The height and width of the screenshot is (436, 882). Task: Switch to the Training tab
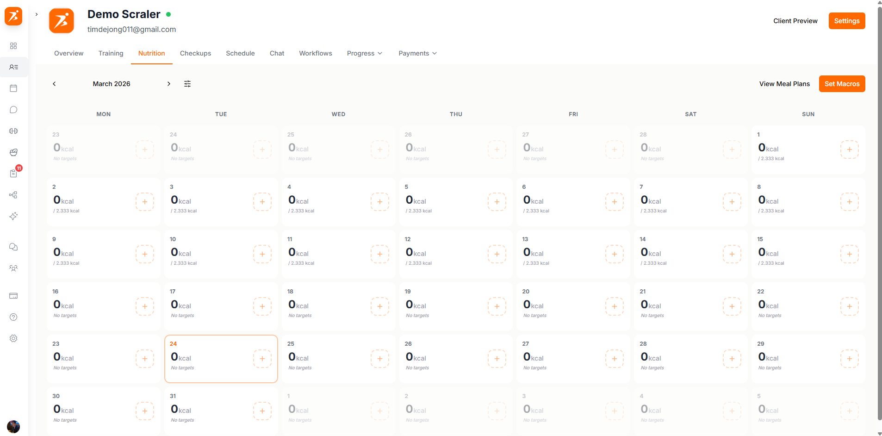pos(111,53)
